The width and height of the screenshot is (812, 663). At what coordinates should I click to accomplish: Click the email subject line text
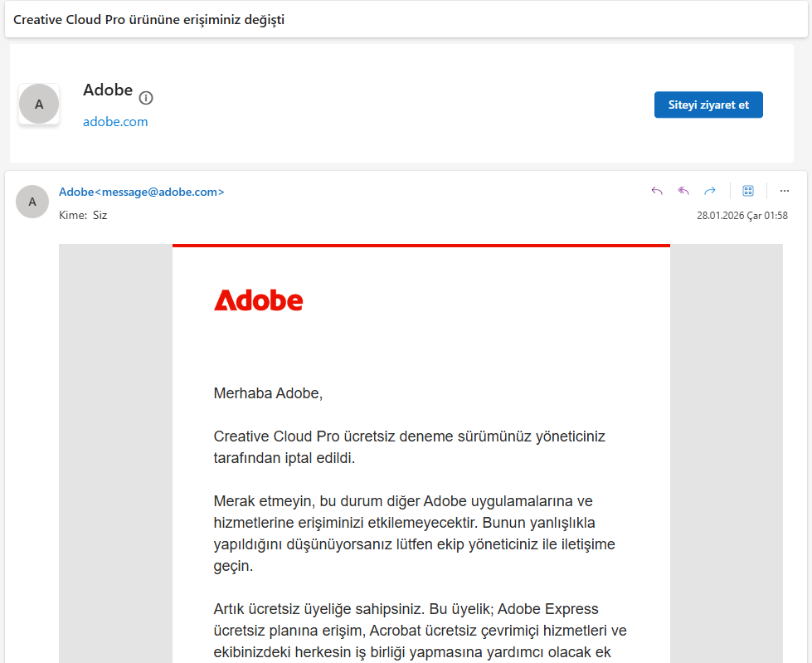148,20
